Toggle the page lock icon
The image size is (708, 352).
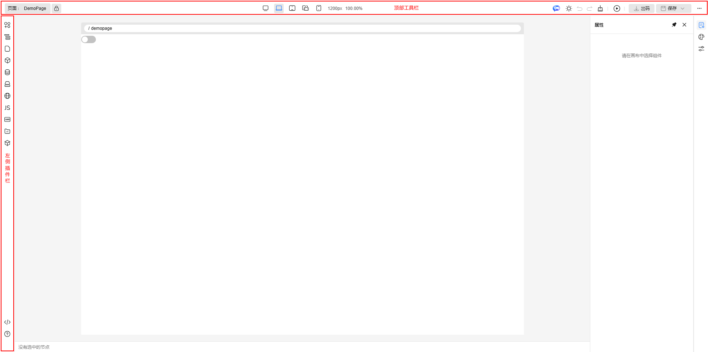[x=56, y=8]
